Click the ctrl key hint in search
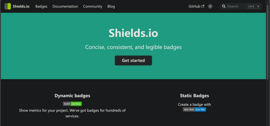This screenshot has height=126, width=270. 251,6
